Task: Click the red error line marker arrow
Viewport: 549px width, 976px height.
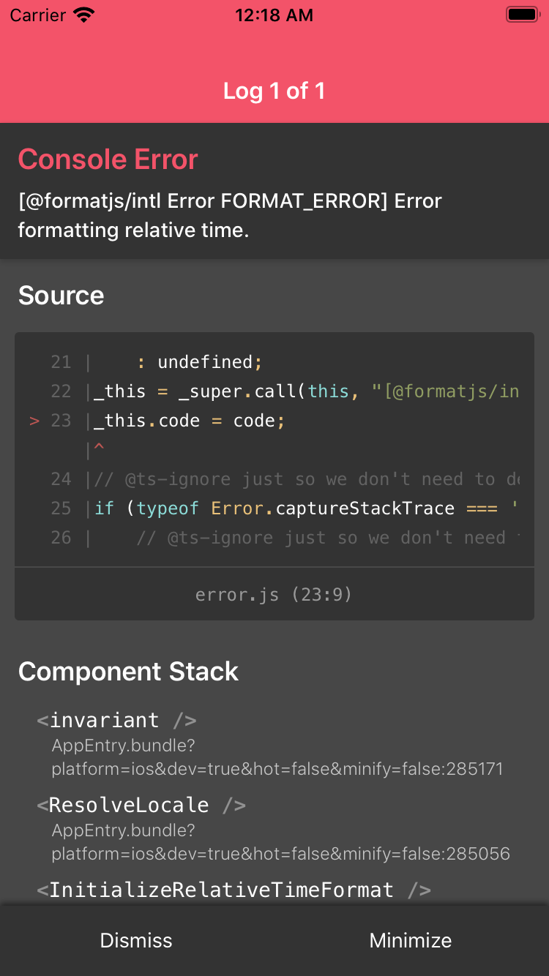Action: coord(34,421)
